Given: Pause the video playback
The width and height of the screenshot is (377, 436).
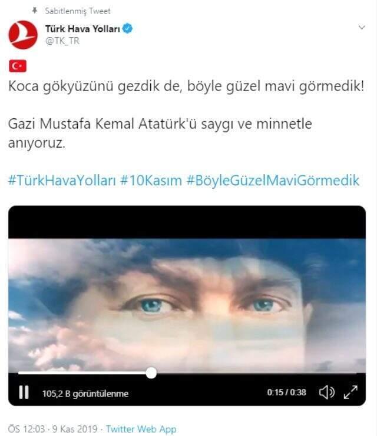Looking at the screenshot, I should pyautogui.click(x=24, y=392).
